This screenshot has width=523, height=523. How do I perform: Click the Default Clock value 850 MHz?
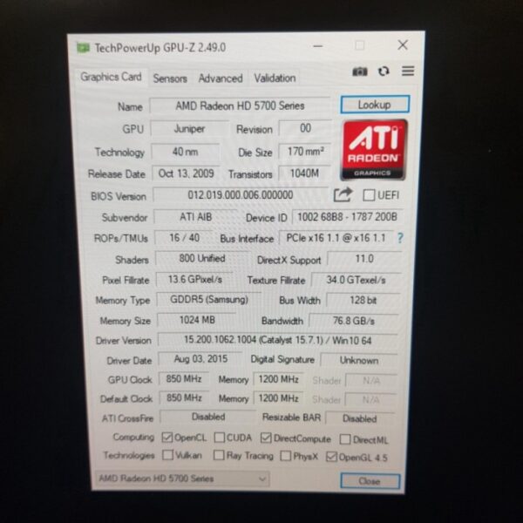point(184,398)
